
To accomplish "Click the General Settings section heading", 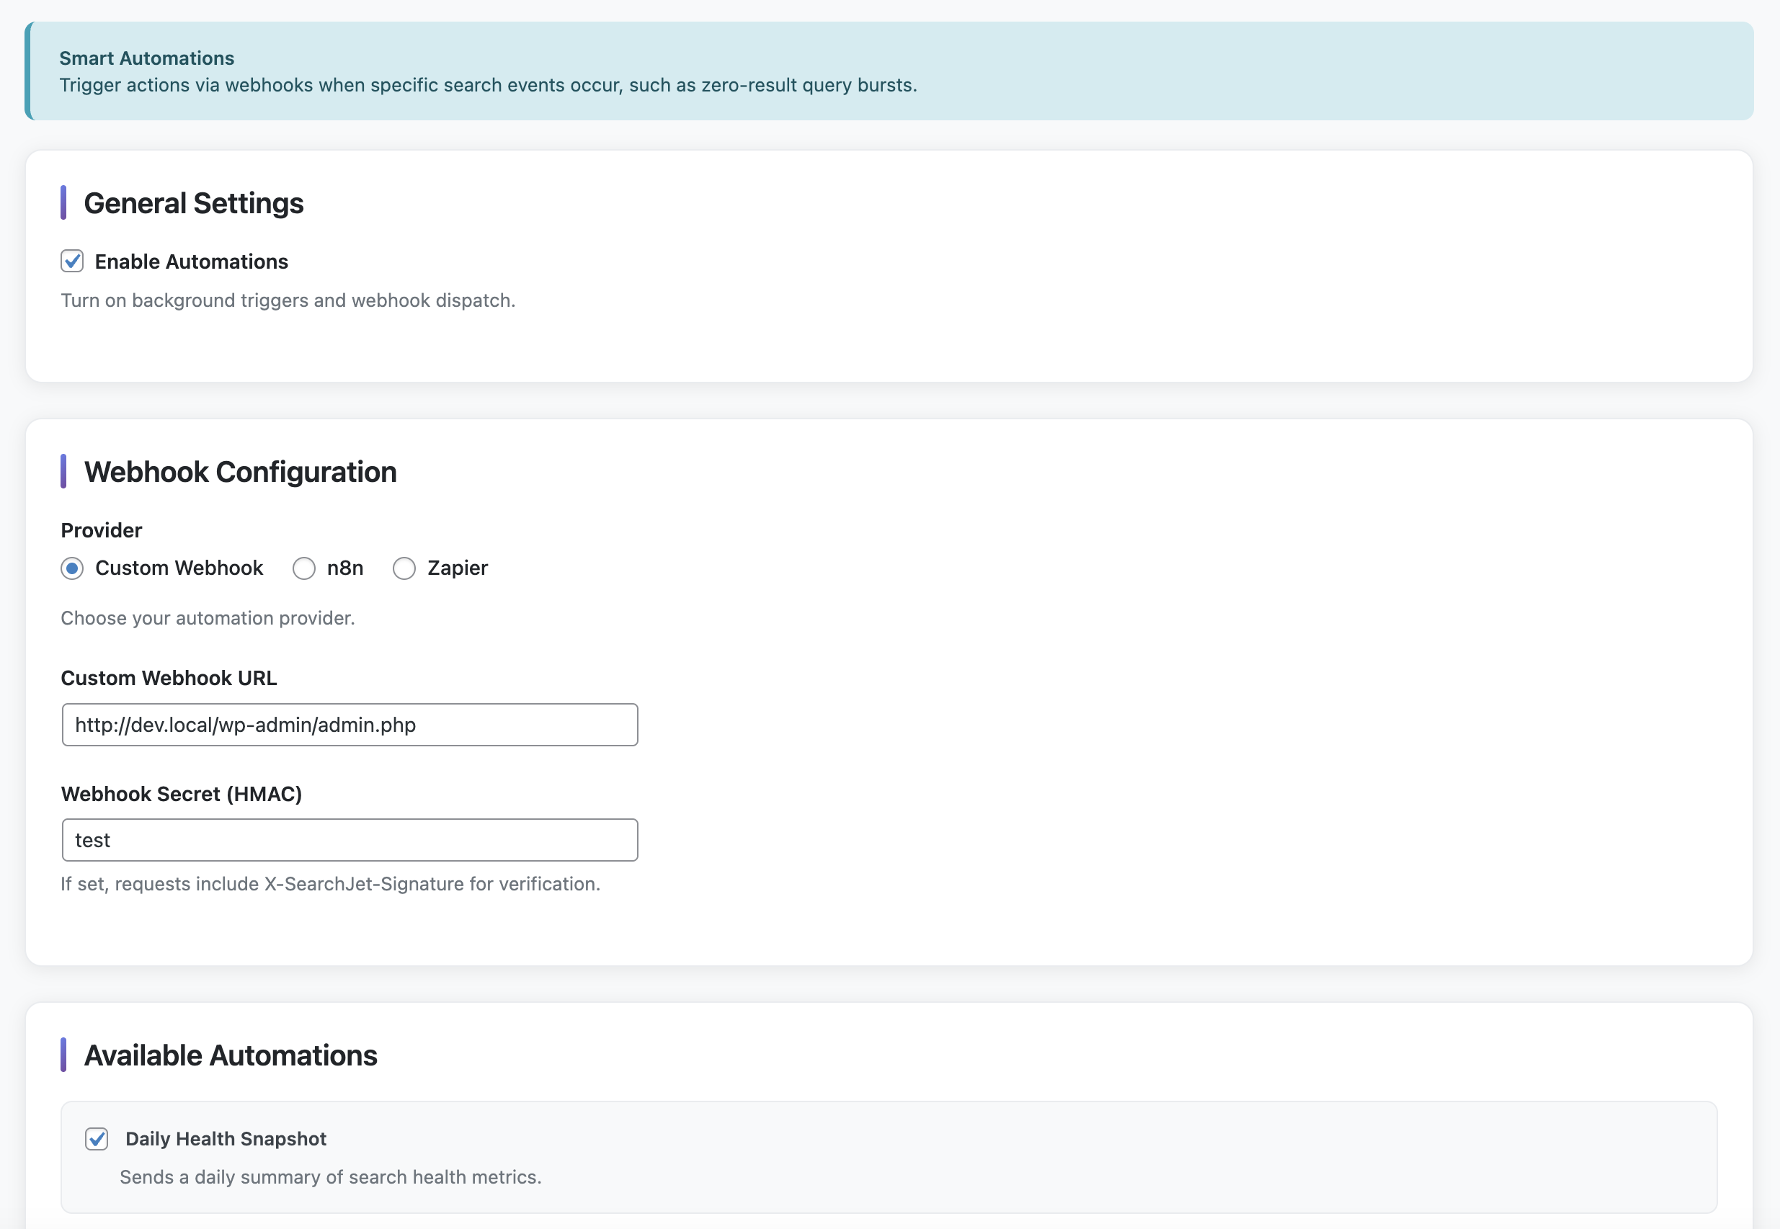I will pyautogui.click(x=193, y=203).
